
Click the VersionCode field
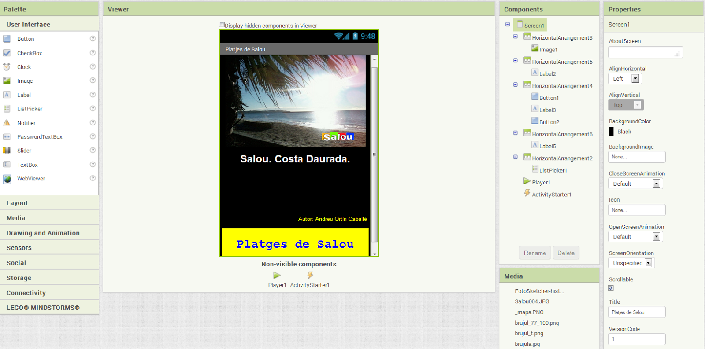click(x=637, y=339)
